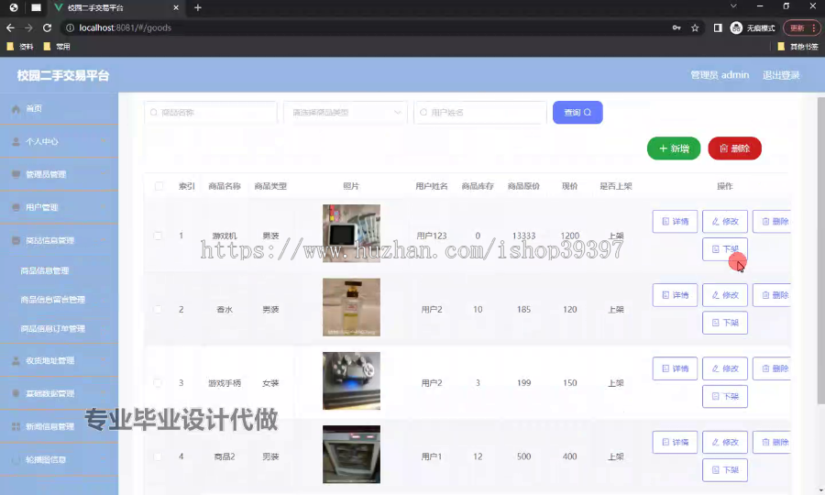
Task: Open the 游戏机 product photo
Action: [351, 234]
